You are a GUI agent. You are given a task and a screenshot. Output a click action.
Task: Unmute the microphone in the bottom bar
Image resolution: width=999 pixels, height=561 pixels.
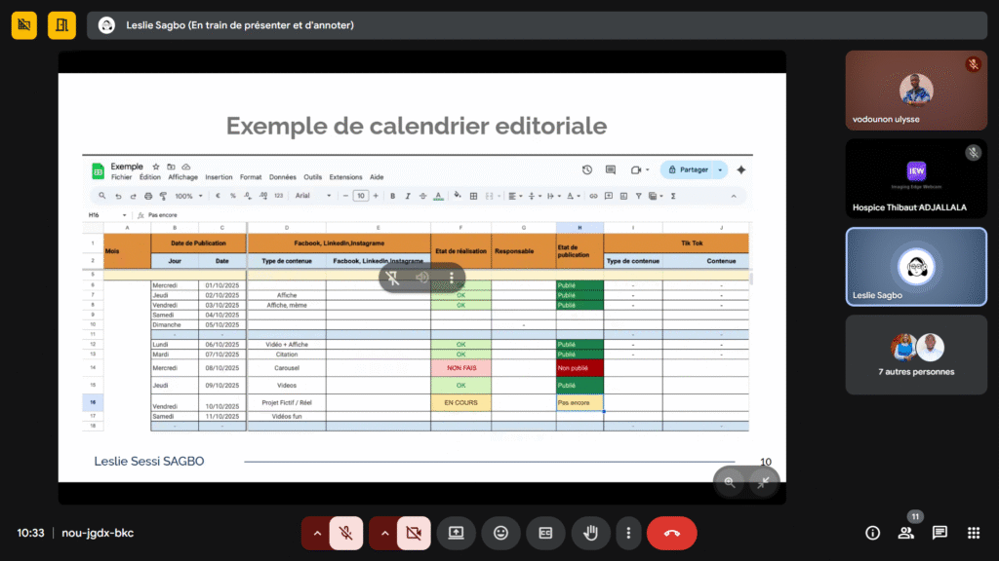pyautogui.click(x=345, y=533)
